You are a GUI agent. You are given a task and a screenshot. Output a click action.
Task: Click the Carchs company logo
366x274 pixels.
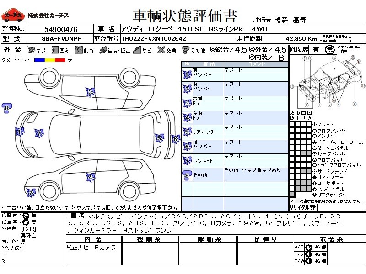point(12,16)
